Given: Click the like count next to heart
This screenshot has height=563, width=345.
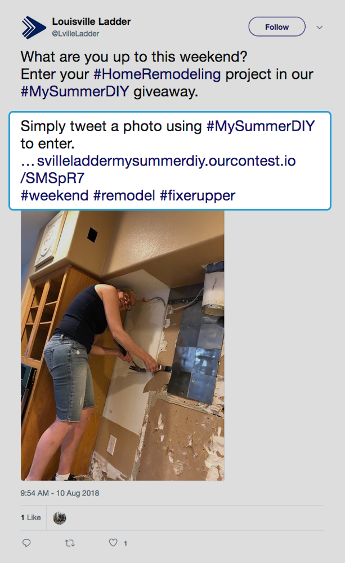Looking at the screenshot, I should pos(126,543).
